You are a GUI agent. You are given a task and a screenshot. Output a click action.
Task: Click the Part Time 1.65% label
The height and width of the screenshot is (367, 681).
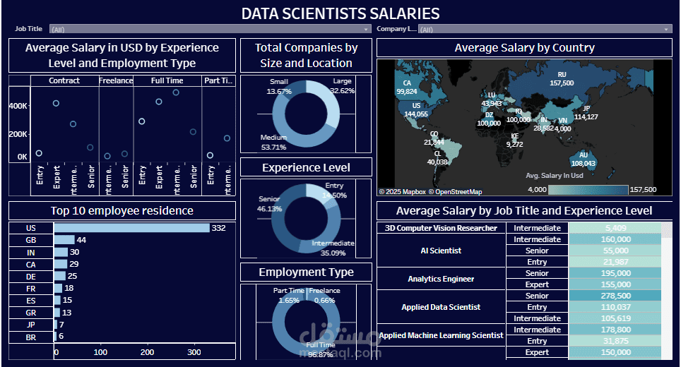click(x=289, y=296)
